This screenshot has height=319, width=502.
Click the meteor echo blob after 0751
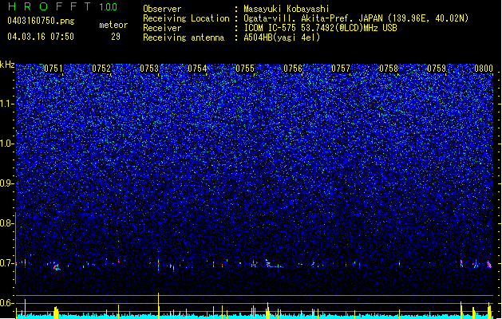point(57,267)
